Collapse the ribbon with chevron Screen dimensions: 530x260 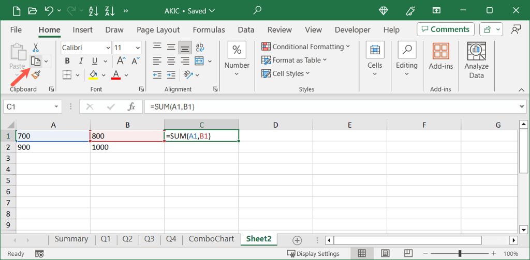[x=521, y=89]
